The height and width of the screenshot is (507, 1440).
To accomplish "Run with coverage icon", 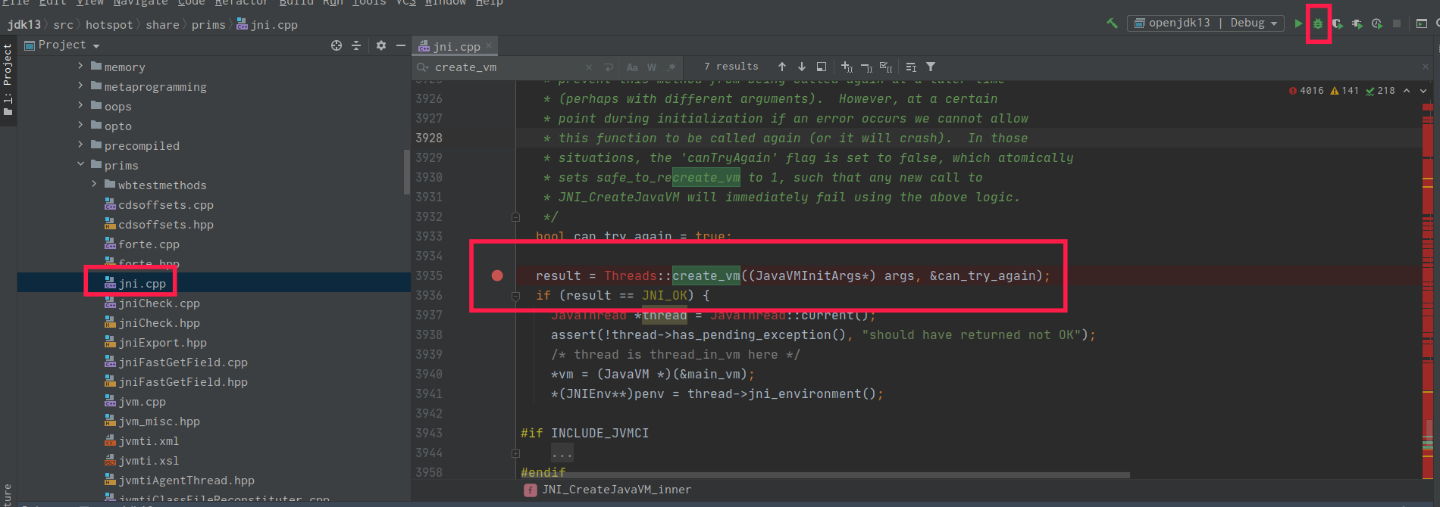I will click(x=1338, y=23).
